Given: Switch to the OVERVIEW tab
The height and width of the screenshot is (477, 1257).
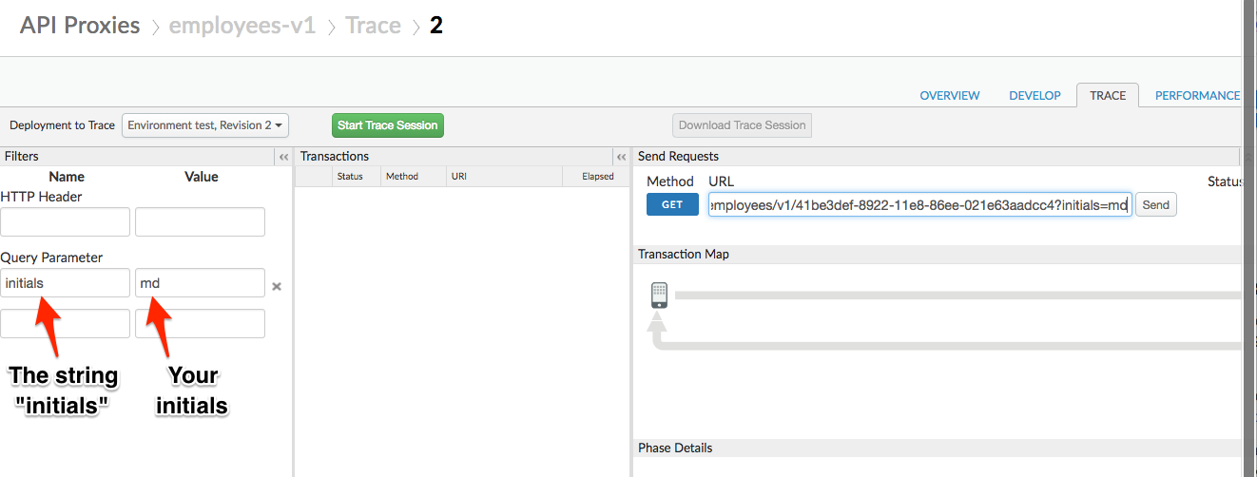Looking at the screenshot, I should pyautogui.click(x=950, y=96).
